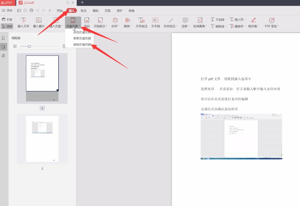Expand the quick access customize arrow
Viewport: 300px width, 206px height.
(x=50, y=11)
